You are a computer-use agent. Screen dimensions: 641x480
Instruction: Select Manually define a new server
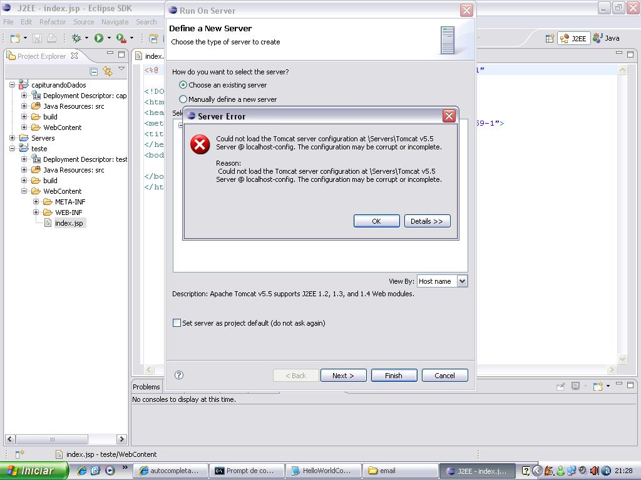coord(183,99)
